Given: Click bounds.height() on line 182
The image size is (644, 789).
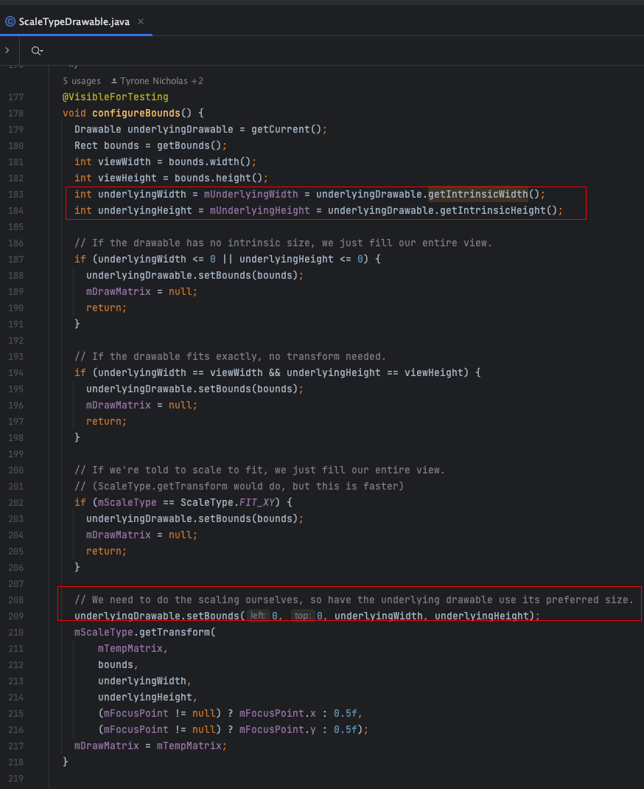Looking at the screenshot, I should pyautogui.click(x=218, y=178).
